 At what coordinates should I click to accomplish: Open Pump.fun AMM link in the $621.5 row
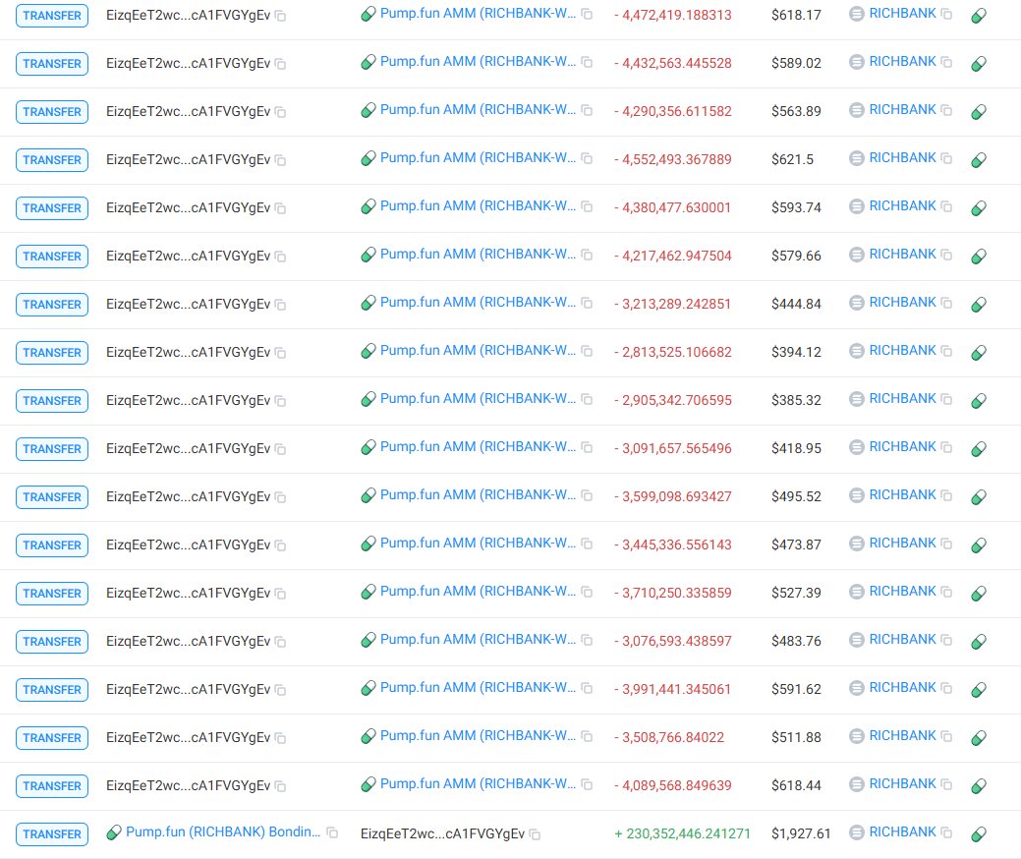pyautogui.click(x=478, y=158)
